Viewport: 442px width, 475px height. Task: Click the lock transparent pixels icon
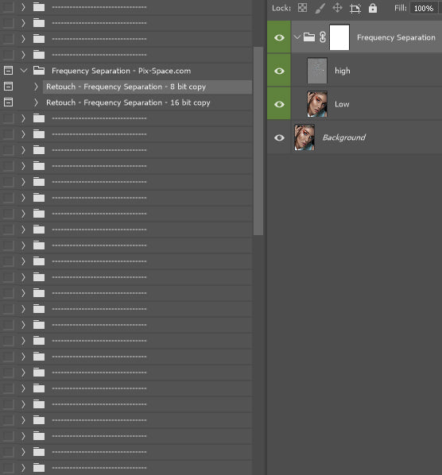302,8
